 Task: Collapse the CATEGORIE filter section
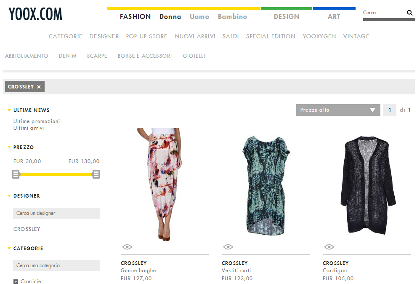[x=9, y=249]
